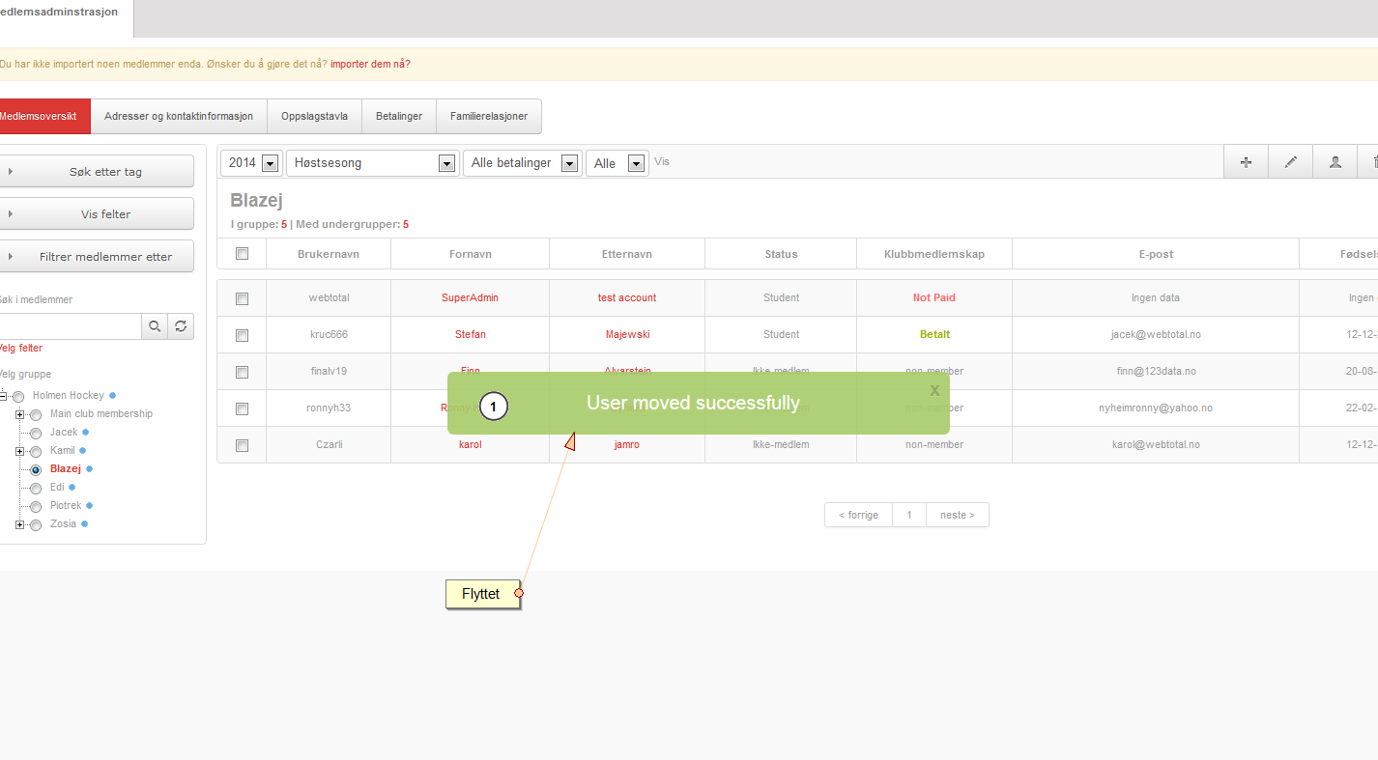Click the person silhouette icon in toolbar

(x=1335, y=162)
